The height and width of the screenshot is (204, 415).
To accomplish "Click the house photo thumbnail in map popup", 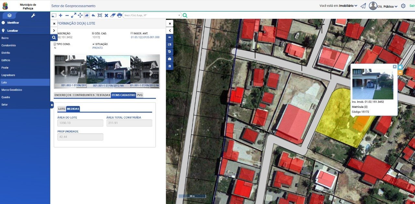I will tap(373, 84).
